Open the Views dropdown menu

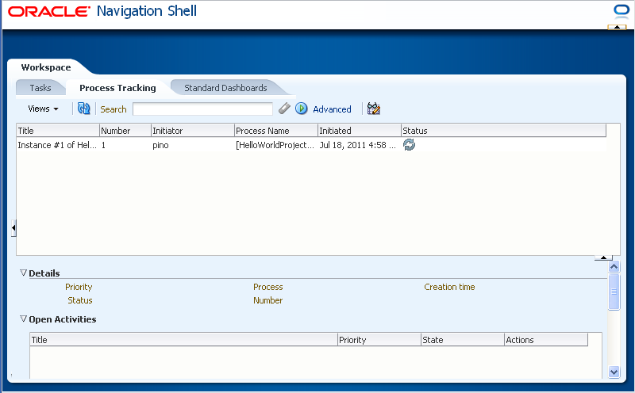pyautogui.click(x=43, y=109)
